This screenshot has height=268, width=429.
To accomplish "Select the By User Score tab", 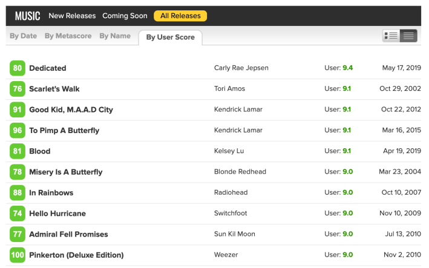I will 170,38.
